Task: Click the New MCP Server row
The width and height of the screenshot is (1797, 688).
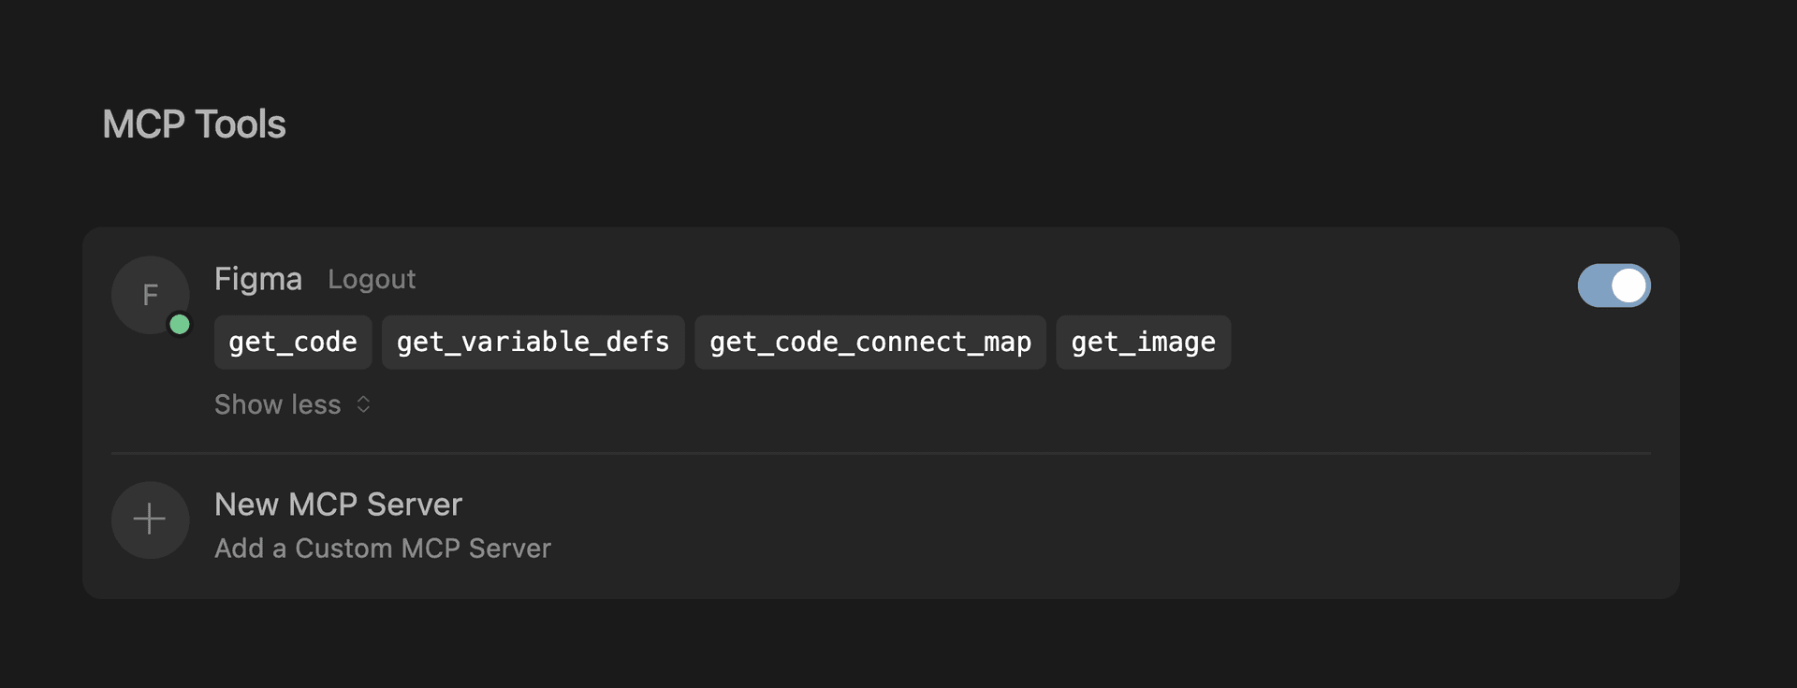Action: click(338, 505)
